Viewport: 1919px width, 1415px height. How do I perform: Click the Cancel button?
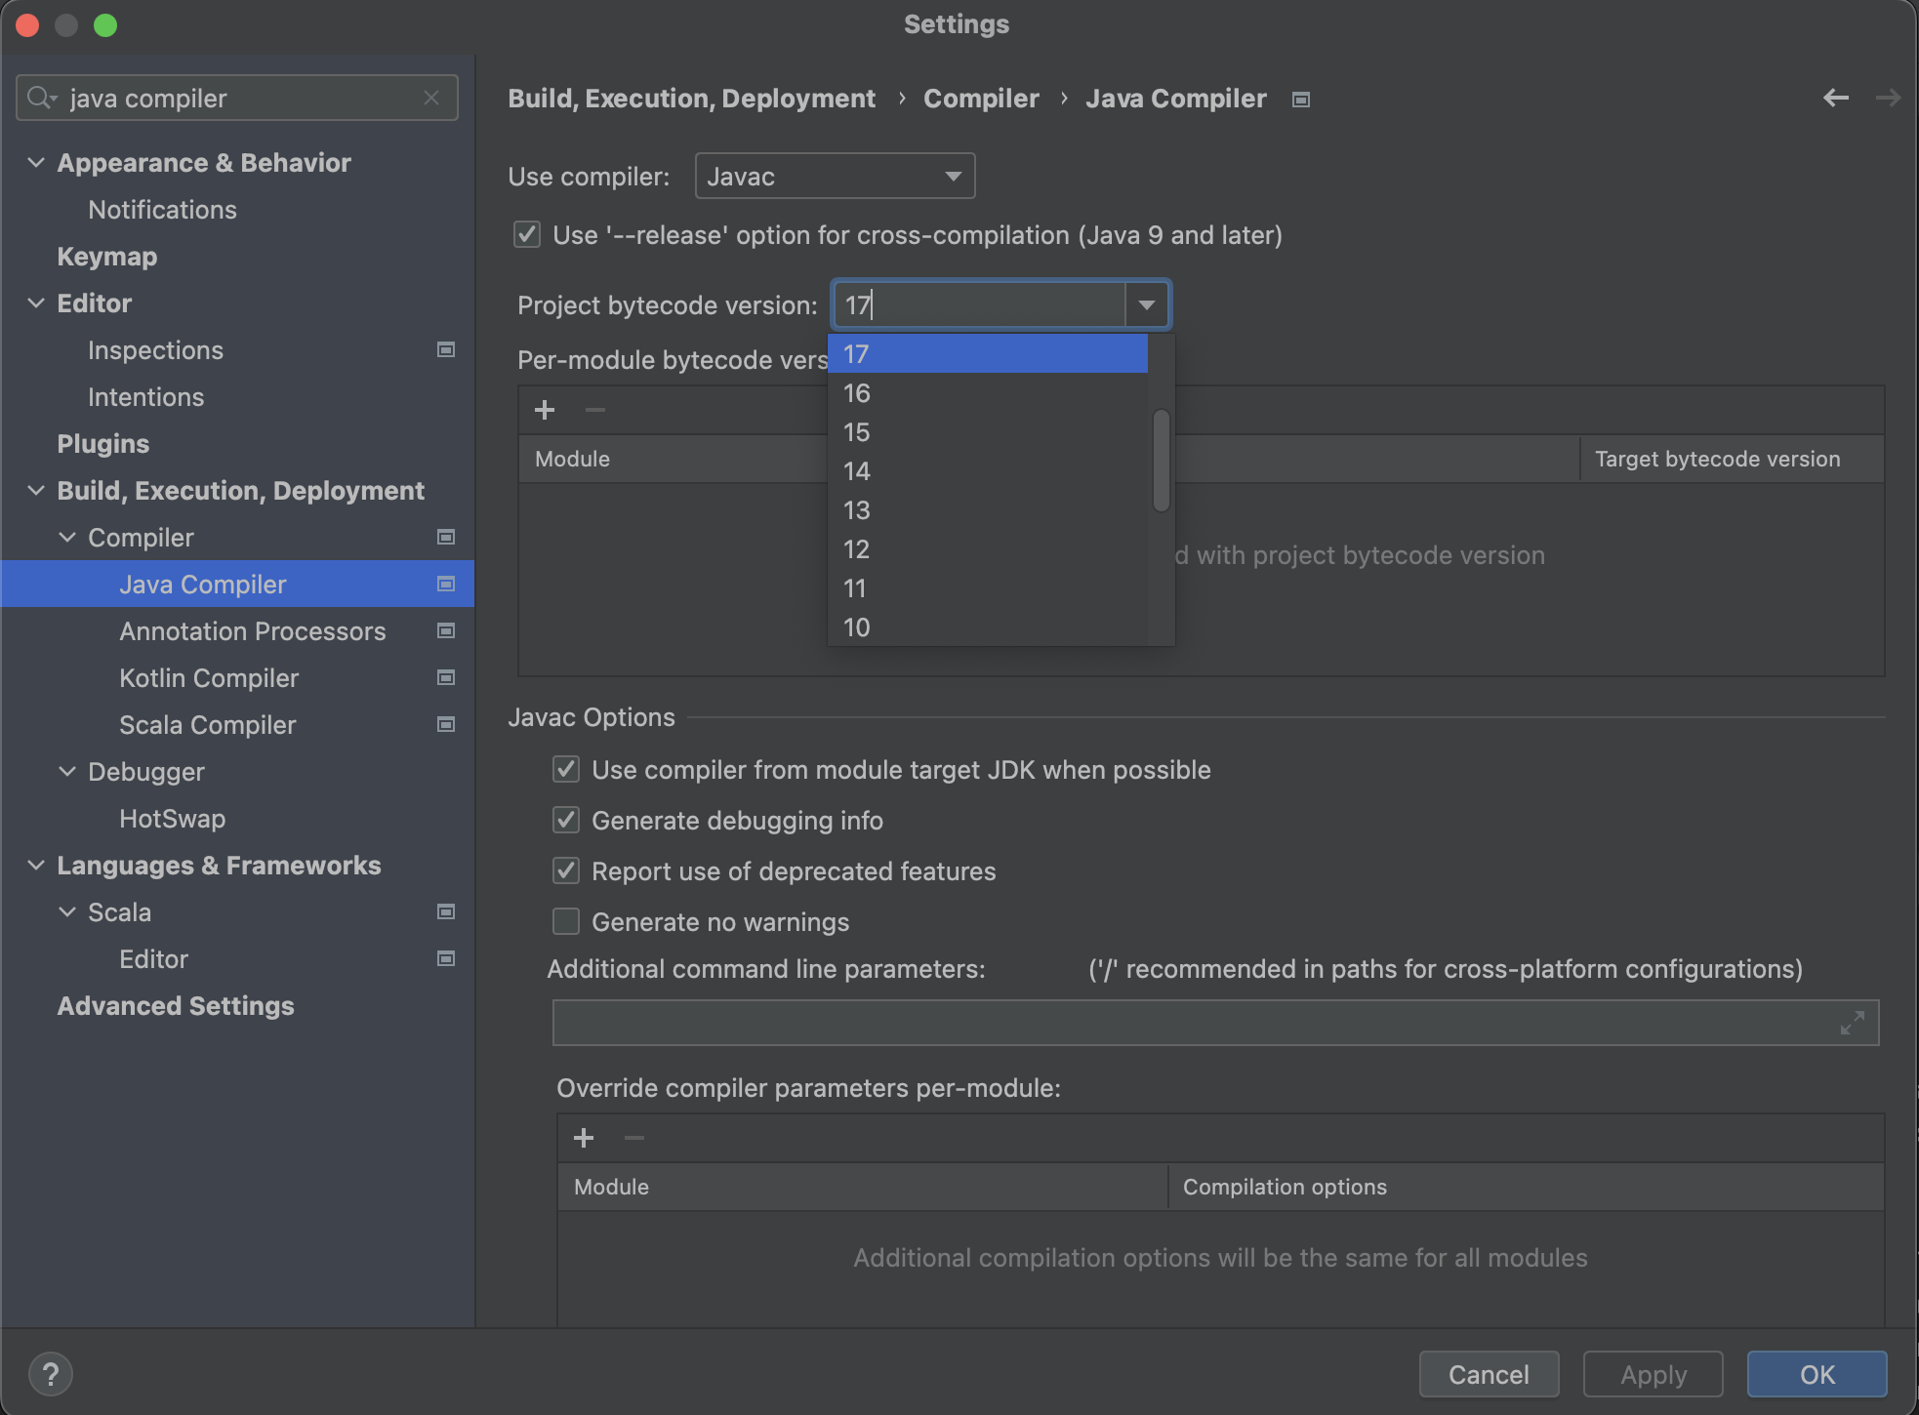point(1488,1374)
